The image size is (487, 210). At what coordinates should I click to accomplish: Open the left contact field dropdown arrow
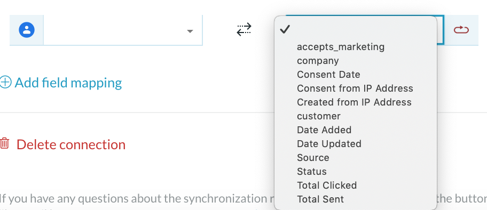point(190,31)
